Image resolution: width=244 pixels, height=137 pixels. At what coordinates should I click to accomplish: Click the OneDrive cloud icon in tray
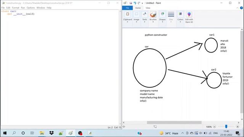[x=192, y=133]
